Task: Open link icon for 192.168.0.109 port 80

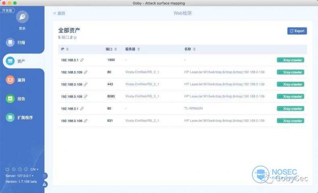Action: 86,72
